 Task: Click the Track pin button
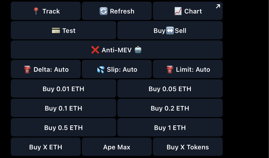tap(46, 11)
